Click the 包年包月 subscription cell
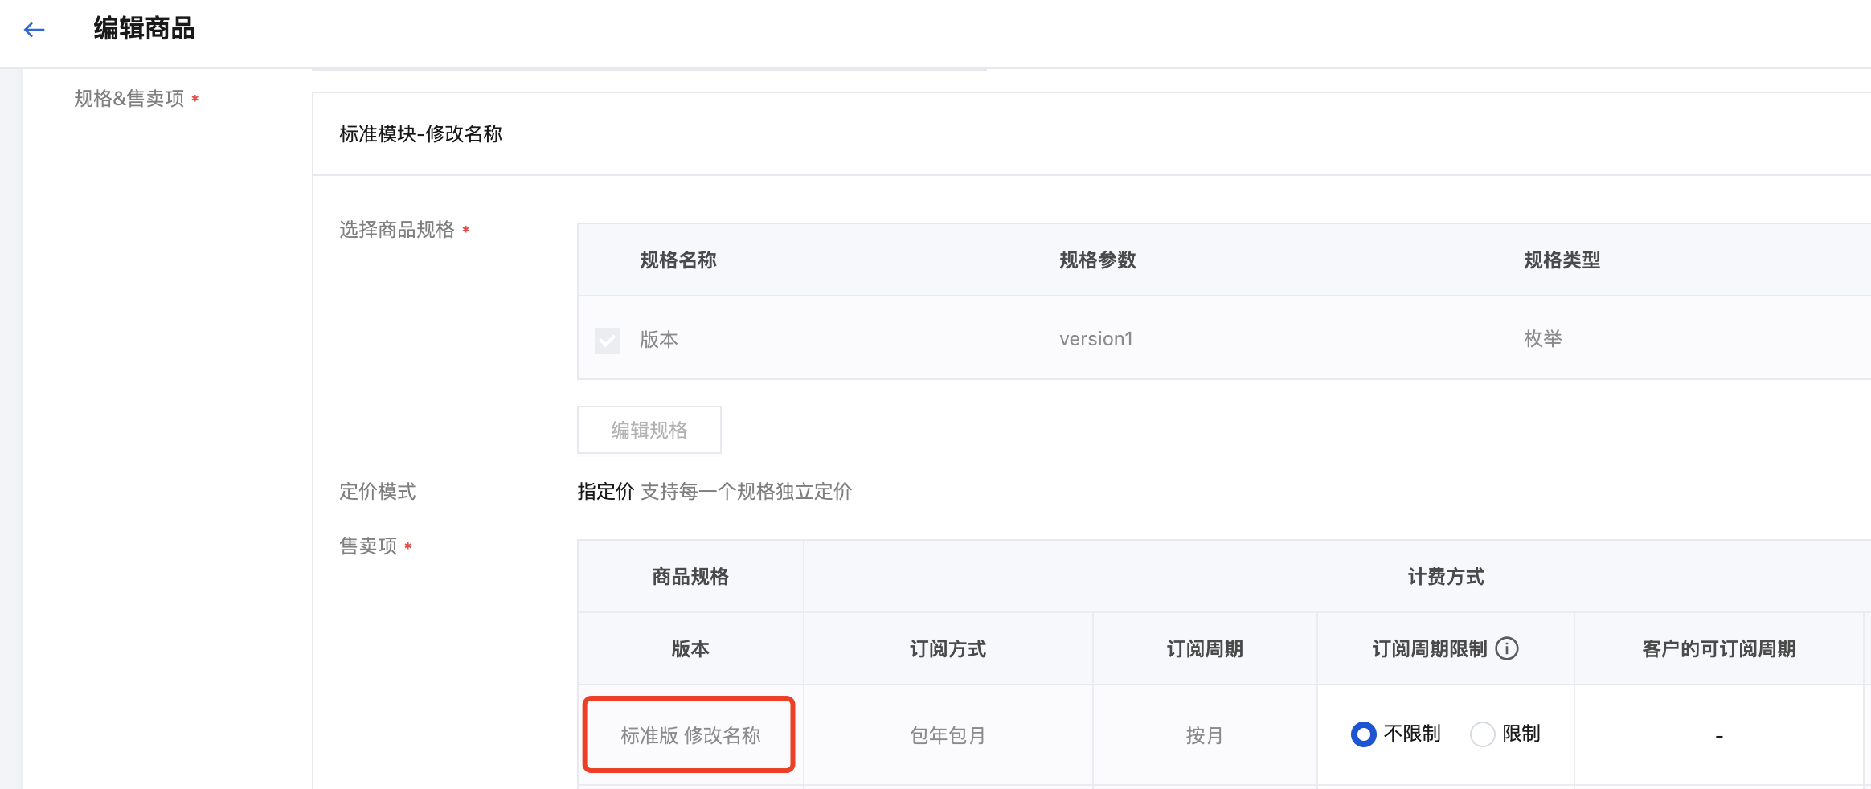This screenshot has width=1871, height=789. click(x=948, y=735)
